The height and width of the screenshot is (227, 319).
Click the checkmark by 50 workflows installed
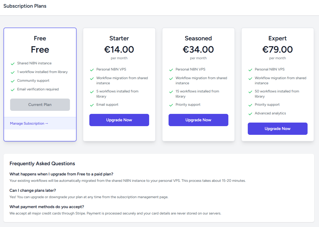250,91
